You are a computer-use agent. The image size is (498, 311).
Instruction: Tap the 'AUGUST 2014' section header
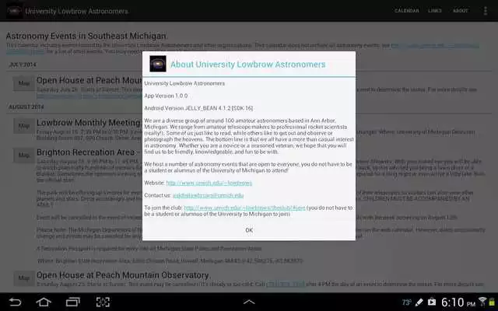26,107
